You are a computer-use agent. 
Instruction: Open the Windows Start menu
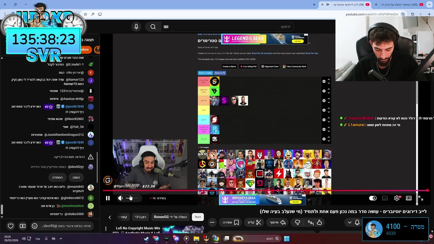tap(287, 239)
